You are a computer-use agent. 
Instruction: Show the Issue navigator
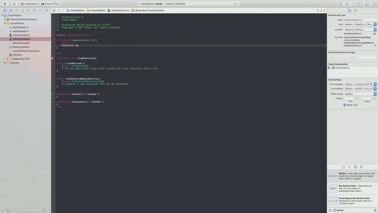22,11
